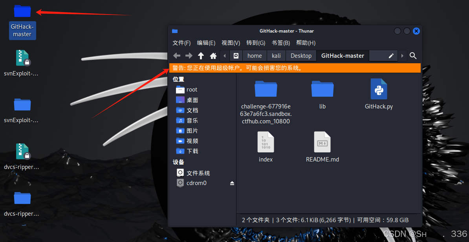
Task: Open the lib folder
Action: tap(322, 95)
